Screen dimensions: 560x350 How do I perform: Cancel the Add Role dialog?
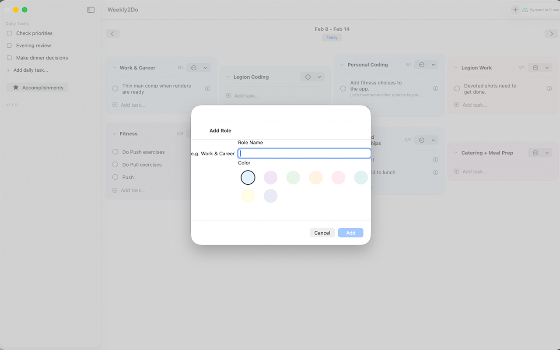pyautogui.click(x=322, y=233)
